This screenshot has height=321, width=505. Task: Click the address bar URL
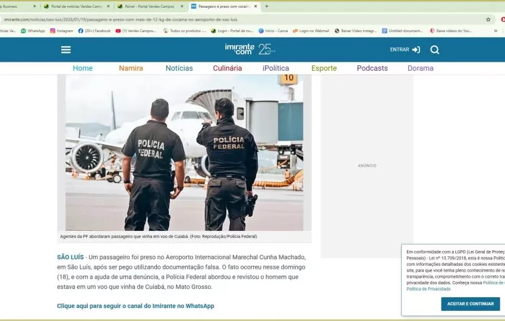click(x=121, y=20)
